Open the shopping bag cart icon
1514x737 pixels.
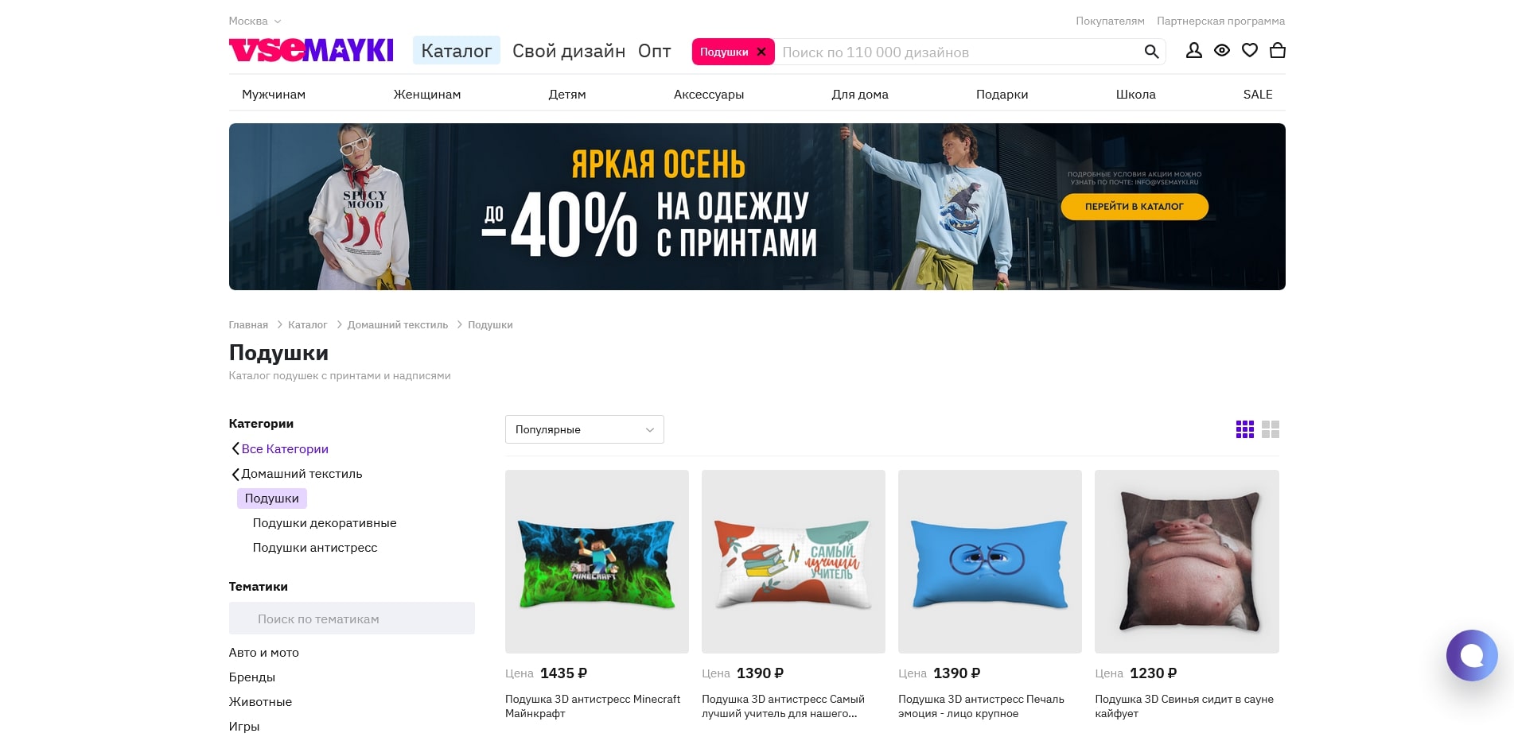point(1278,51)
